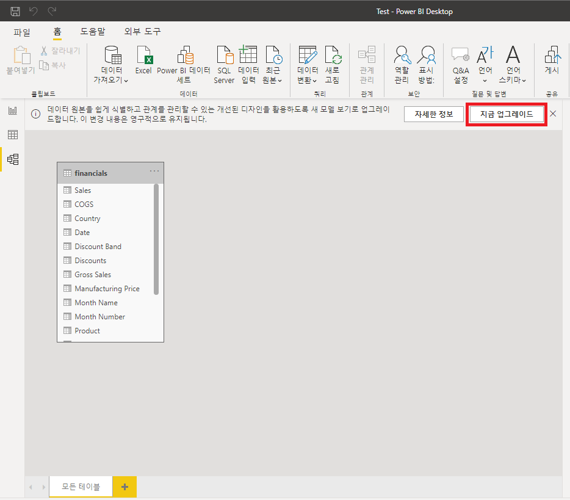Click the 언어 (Language) icon
Image resolution: width=570 pixels, height=500 pixels.
[485, 54]
